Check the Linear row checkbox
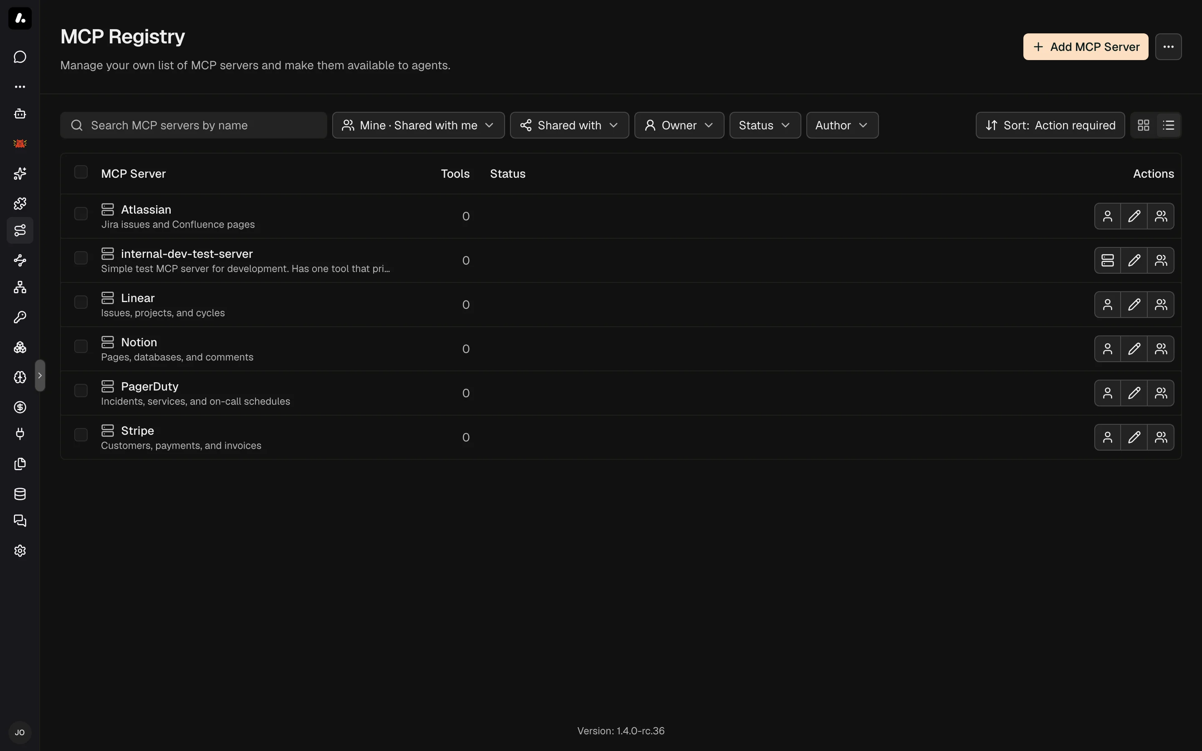 (81, 302)
